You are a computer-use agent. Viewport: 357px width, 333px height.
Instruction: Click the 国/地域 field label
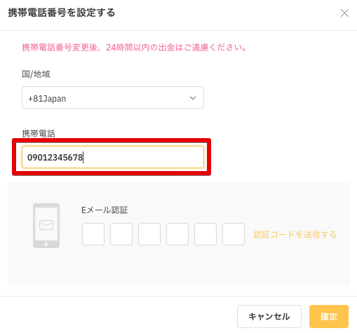tap(36, 74)
